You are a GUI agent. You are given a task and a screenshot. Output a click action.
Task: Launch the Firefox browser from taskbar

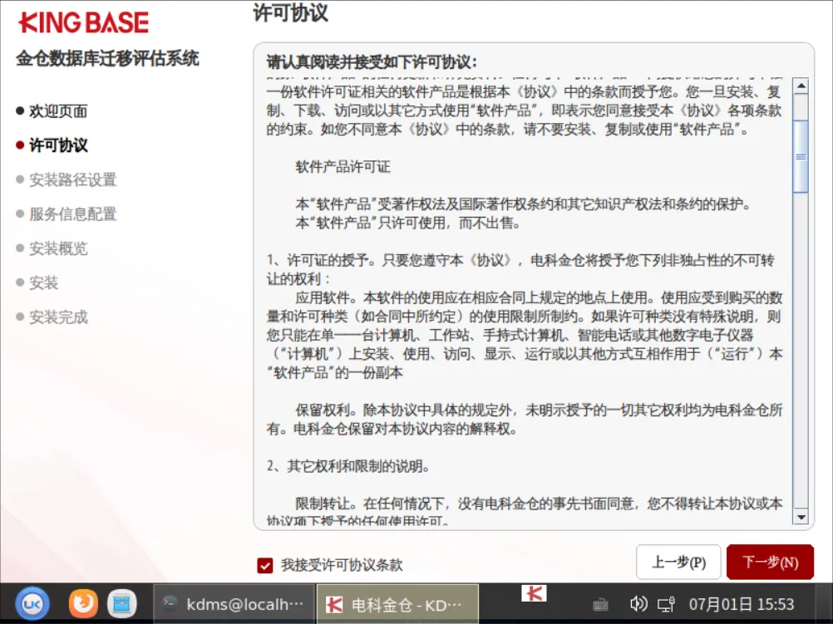click(83, 604)
